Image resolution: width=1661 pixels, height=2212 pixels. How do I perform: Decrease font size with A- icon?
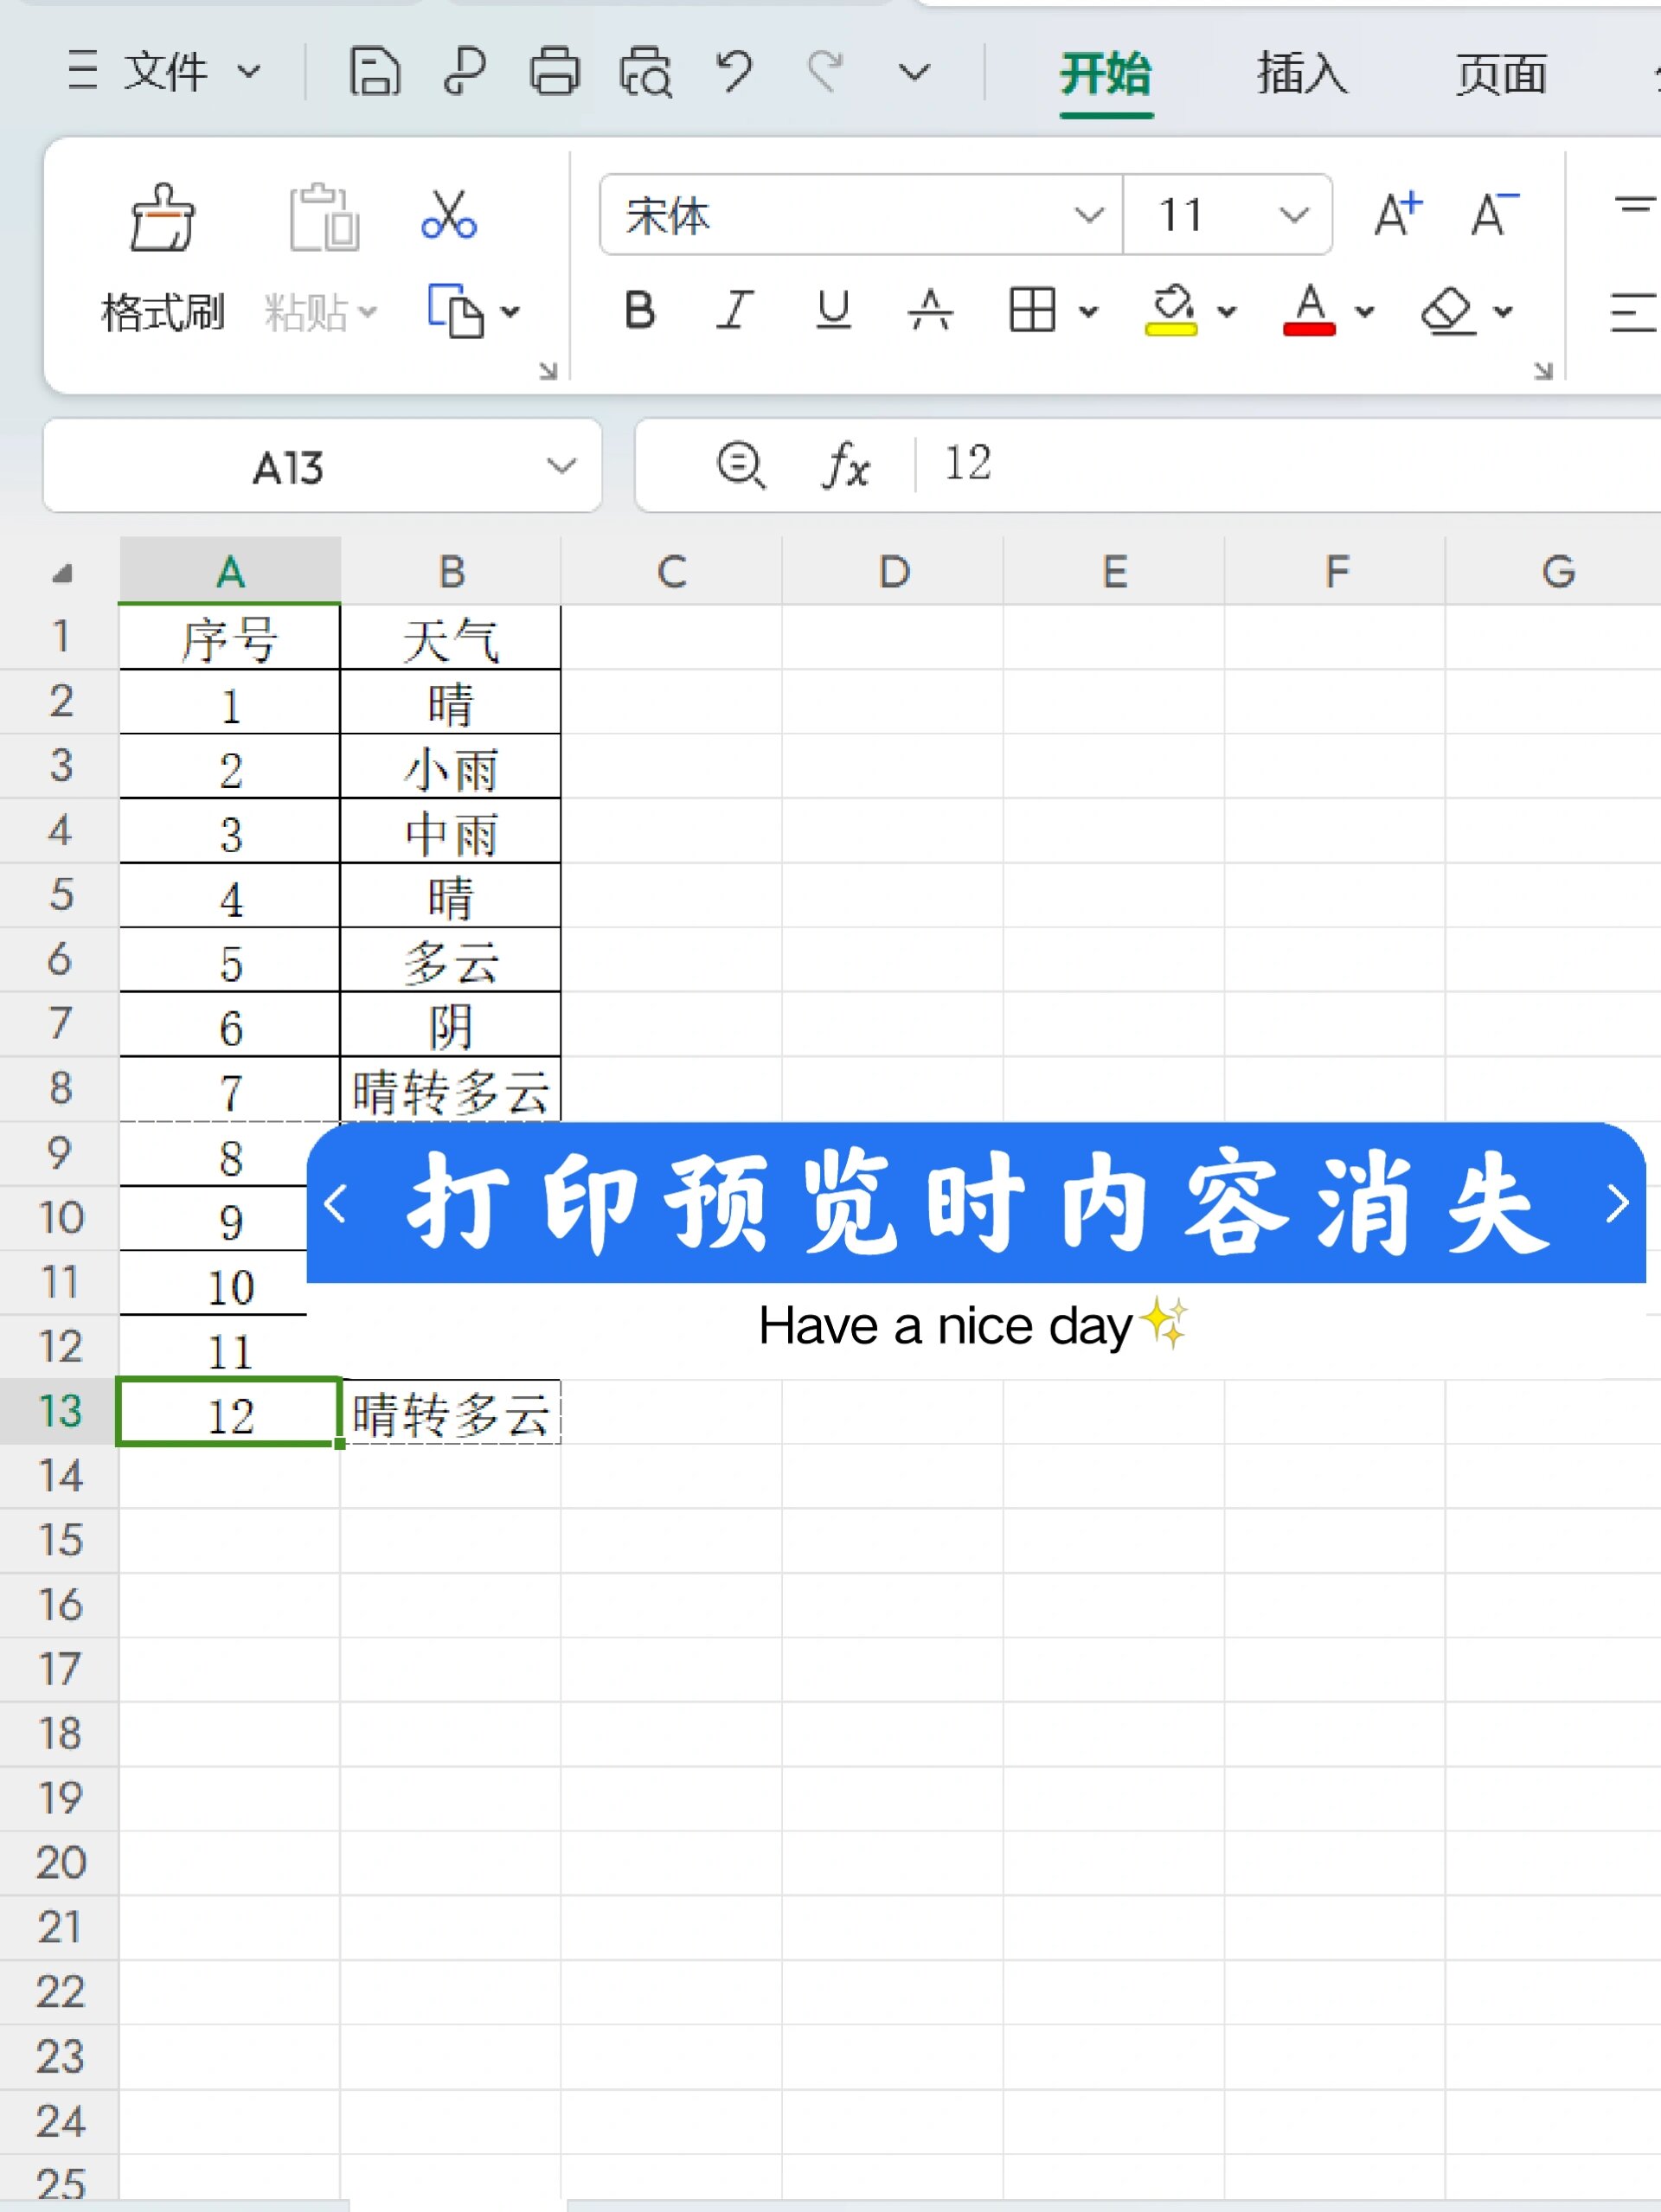[x=1494, y=213]
